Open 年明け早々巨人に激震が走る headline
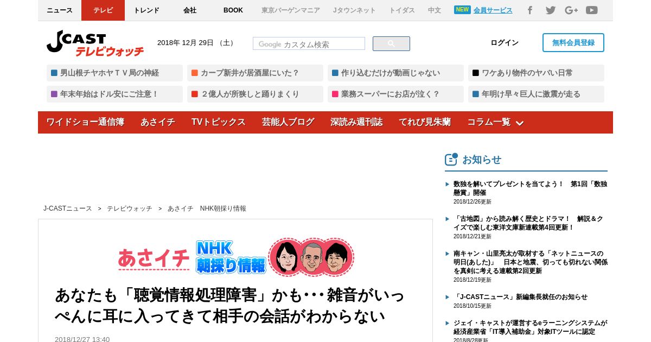Image resolution: width=651 pixels, height=342 pixels. [536, 94]
